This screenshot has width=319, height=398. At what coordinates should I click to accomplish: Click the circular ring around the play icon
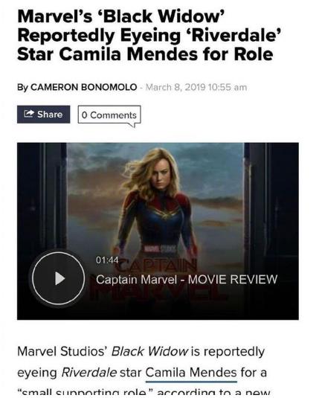click(x=58, y=278)
